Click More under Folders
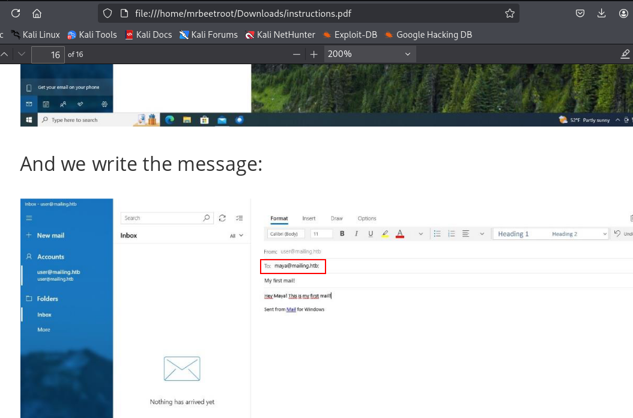The width and height of the screenshot is (633, 418). point(44,329)
